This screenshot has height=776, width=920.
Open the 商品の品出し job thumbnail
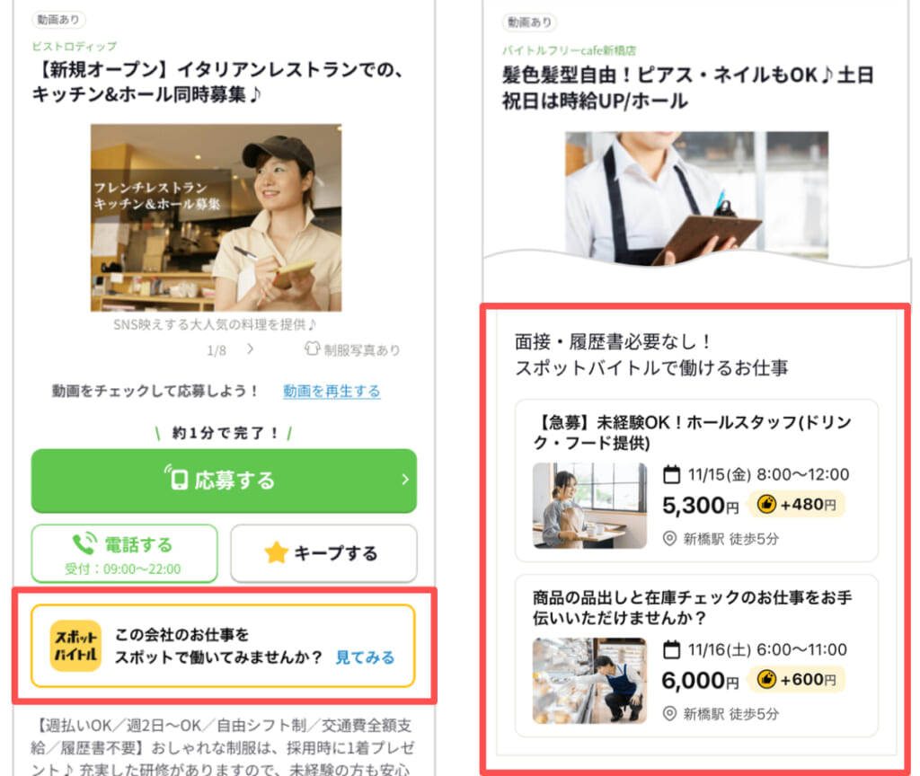click(589, 681)
